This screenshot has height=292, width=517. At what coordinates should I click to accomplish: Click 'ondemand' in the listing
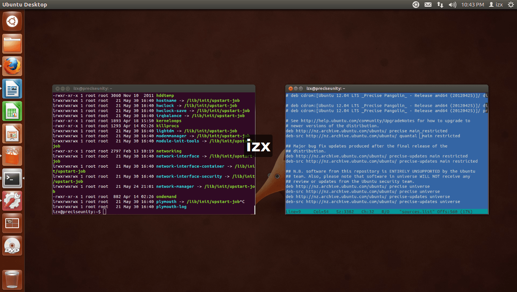click(166, 197)
